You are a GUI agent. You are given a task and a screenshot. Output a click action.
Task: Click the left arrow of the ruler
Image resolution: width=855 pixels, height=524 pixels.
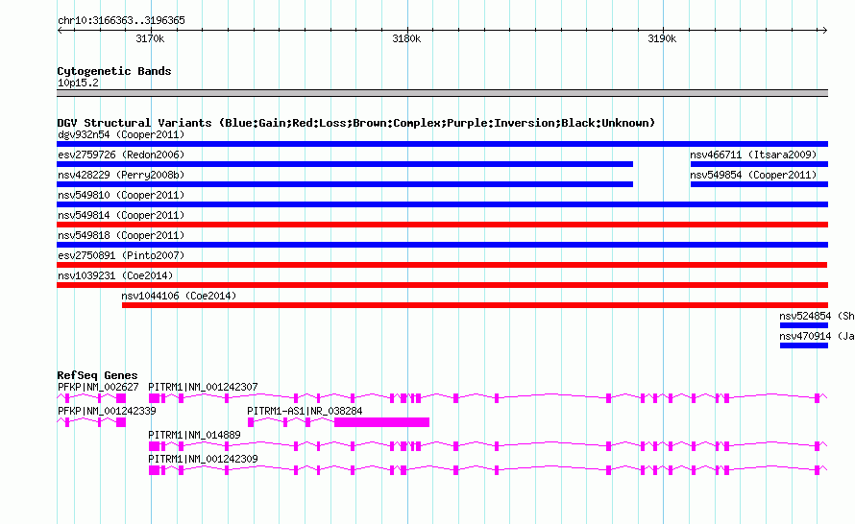tap(60, 30)
